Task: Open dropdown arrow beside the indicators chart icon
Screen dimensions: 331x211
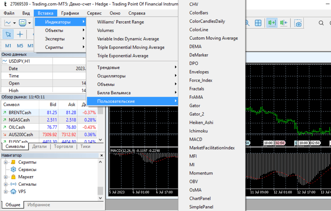Action: point(29,23)
